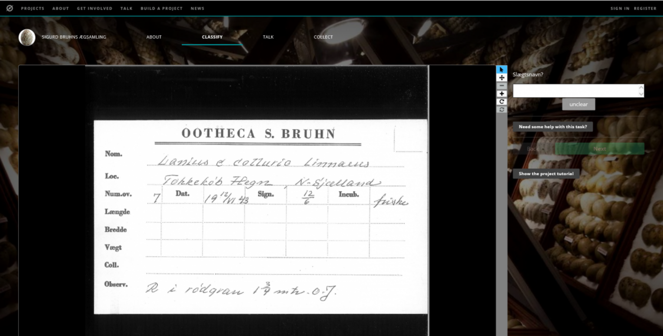Select the pointer annotation tool
Viewport: 663px width, 336px height.
[x=502, y=70]
